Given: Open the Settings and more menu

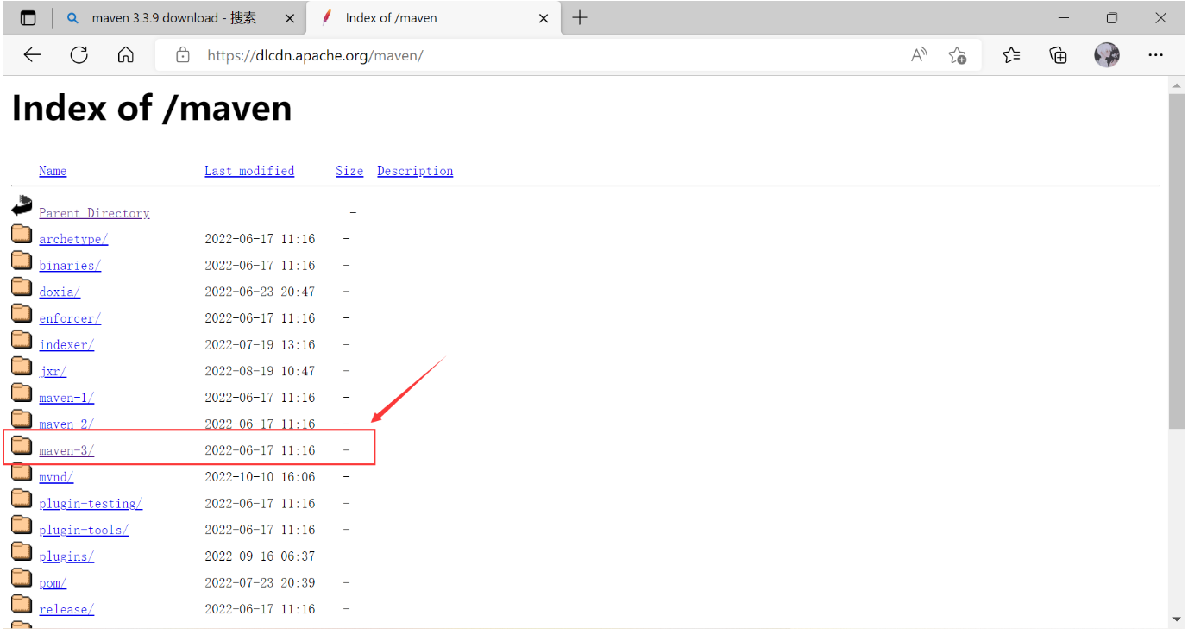Looking at the screenshot, I should [1156, 55].
